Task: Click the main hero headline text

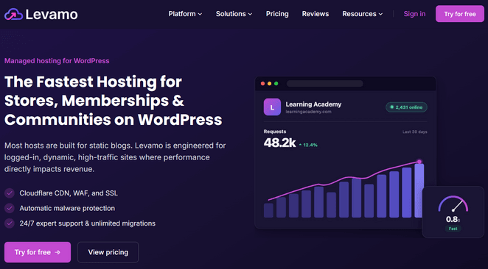Action: pyautogui.click(x=114, y=101)
